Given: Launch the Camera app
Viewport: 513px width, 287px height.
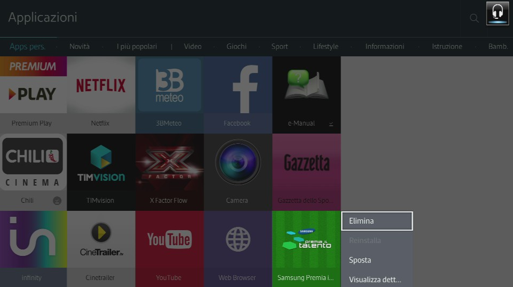Looking at the screenshot, I should pyautogui.click(x=238, y=172).
